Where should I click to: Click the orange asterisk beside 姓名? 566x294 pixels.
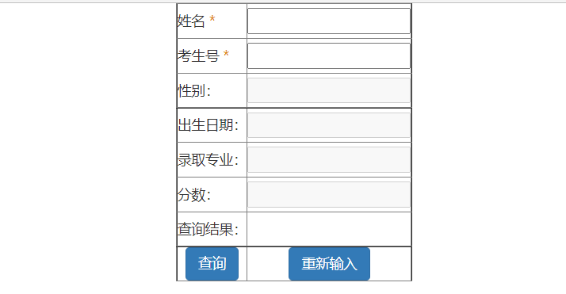[x=212, y=19]
